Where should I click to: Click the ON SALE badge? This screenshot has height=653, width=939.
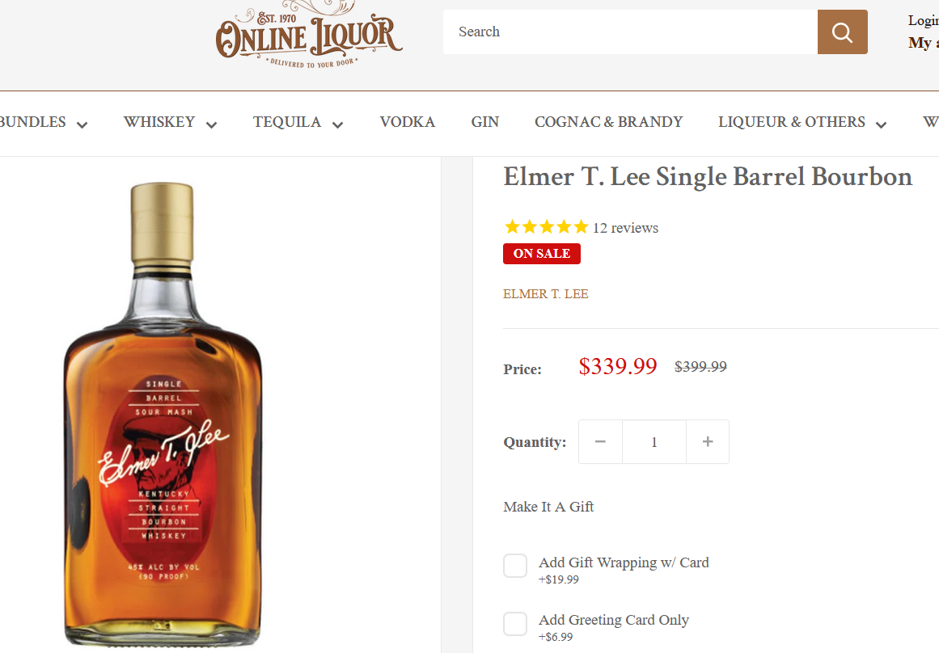pos(541,254)
